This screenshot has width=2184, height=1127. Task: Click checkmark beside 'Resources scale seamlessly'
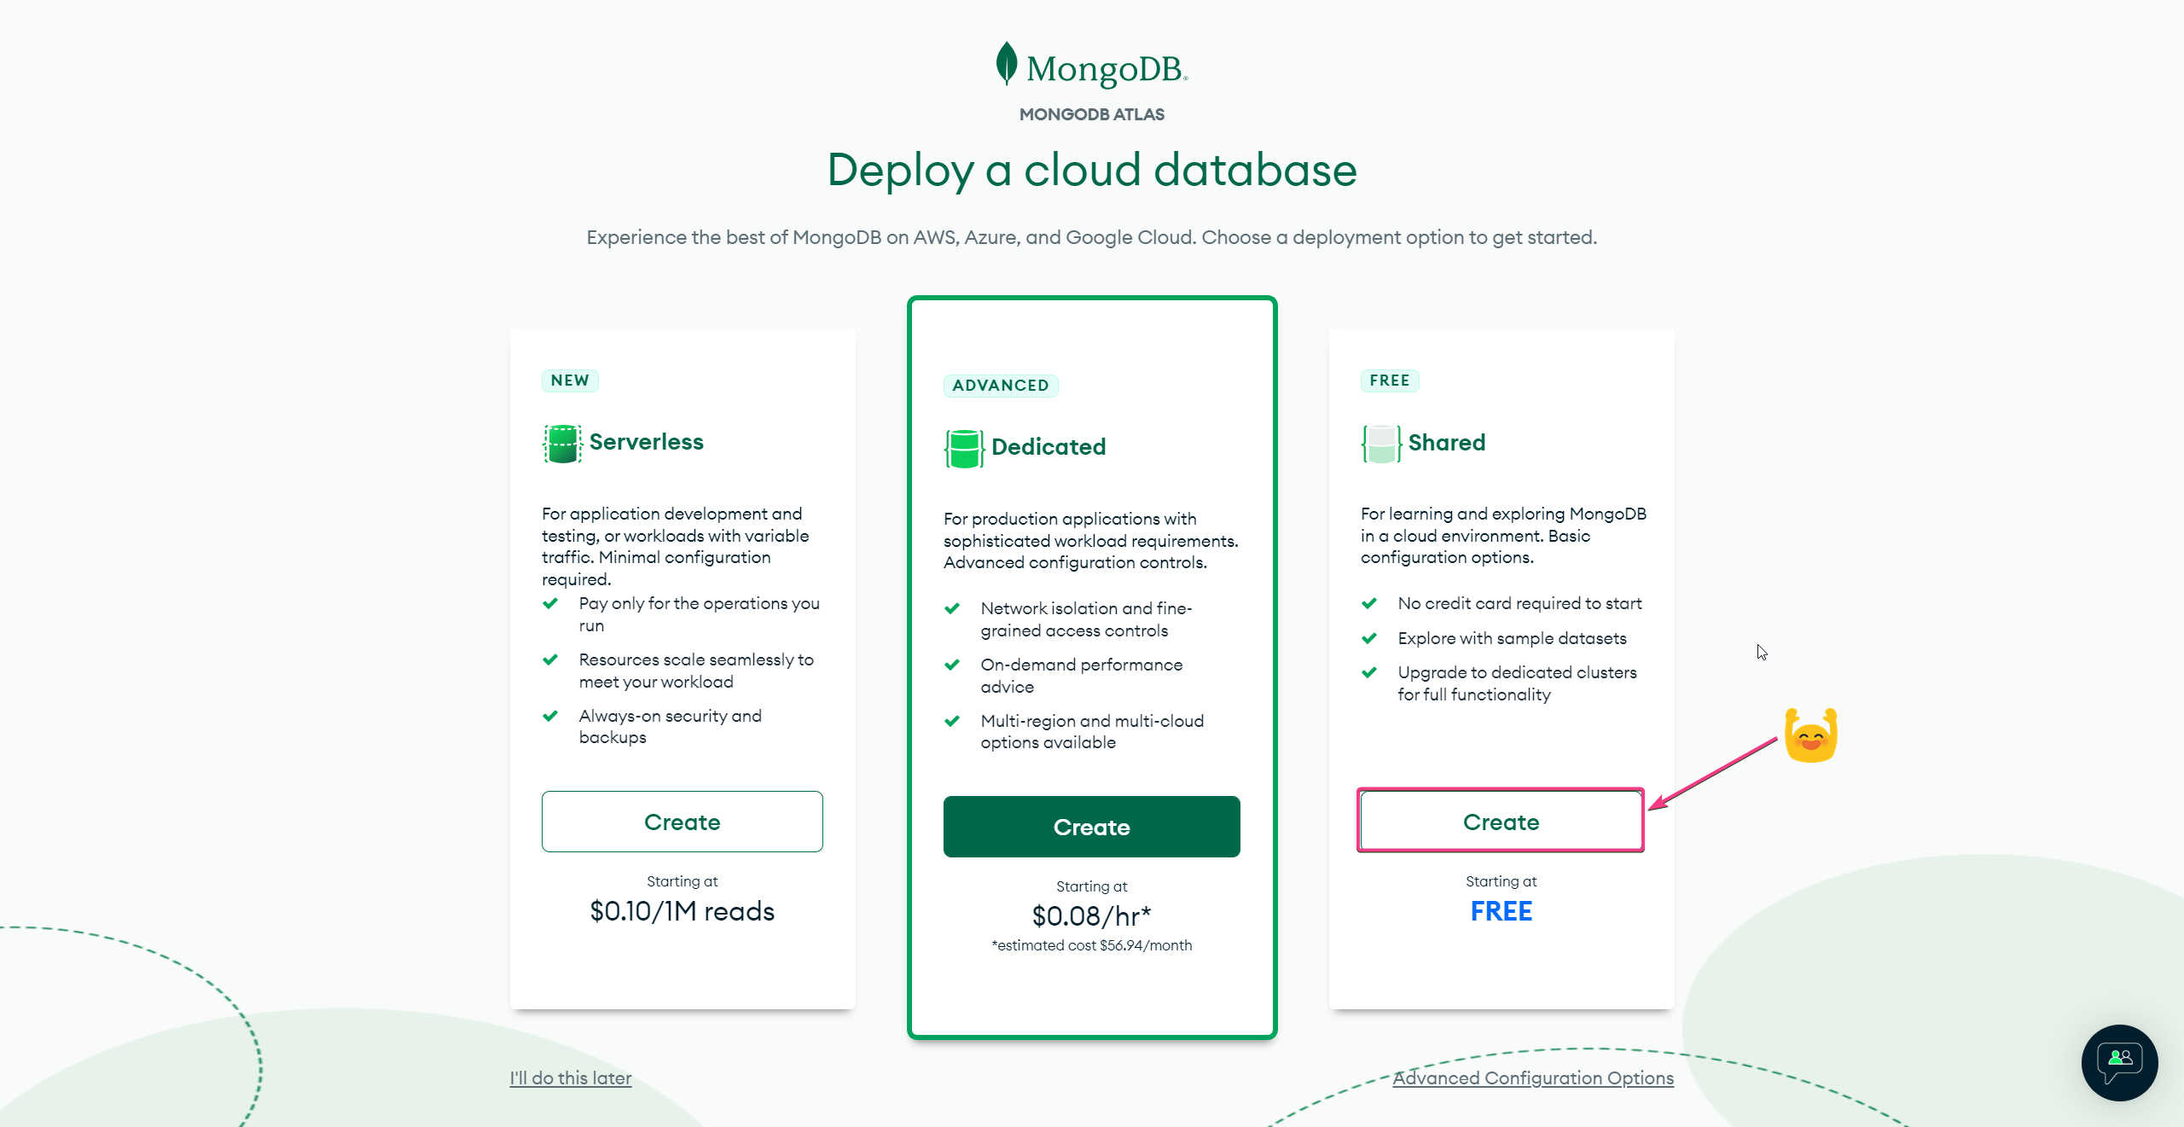(550, 659)
